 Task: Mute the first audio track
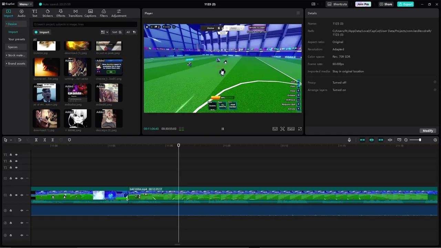click(x=22, y=210)
